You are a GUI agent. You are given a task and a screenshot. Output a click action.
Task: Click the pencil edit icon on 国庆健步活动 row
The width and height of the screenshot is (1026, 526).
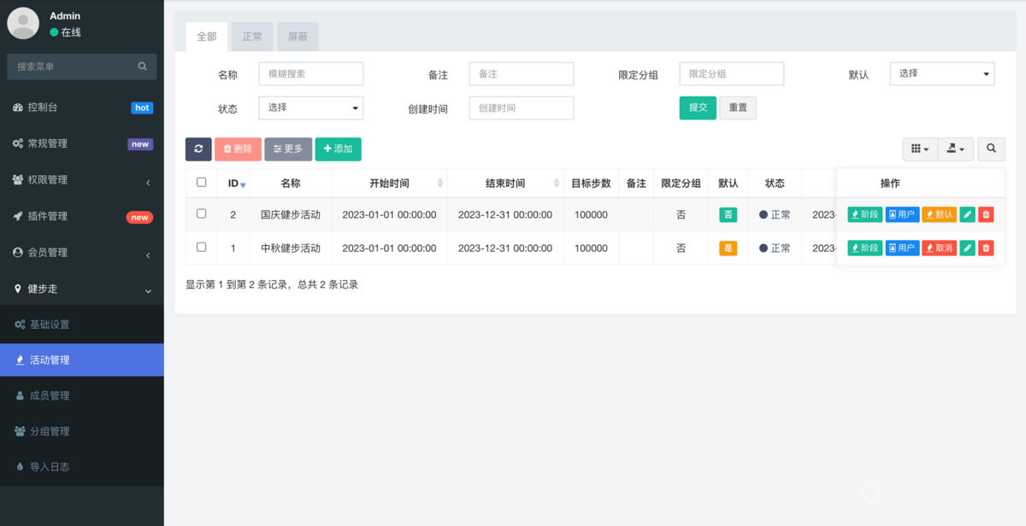967,214
